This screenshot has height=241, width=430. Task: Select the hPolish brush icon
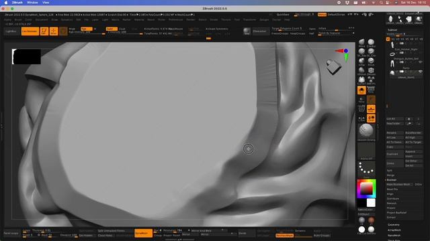point(361,70)
